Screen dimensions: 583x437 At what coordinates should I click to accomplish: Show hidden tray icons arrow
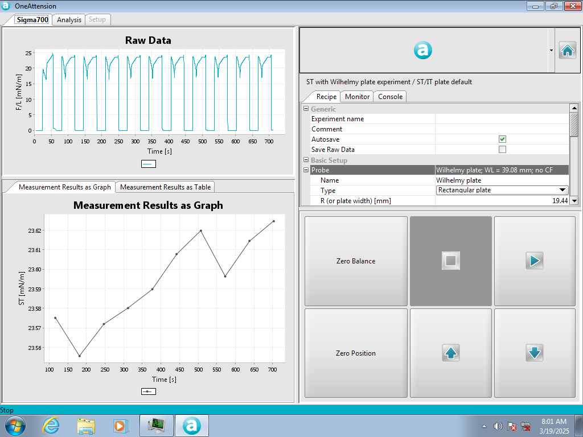tap(484, 426)
